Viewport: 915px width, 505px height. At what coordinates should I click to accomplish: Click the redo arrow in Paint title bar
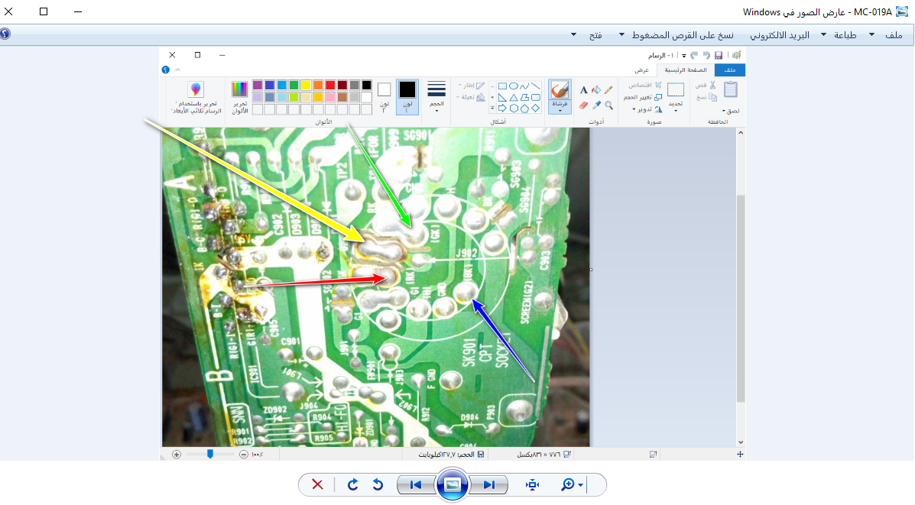point(694,55)
